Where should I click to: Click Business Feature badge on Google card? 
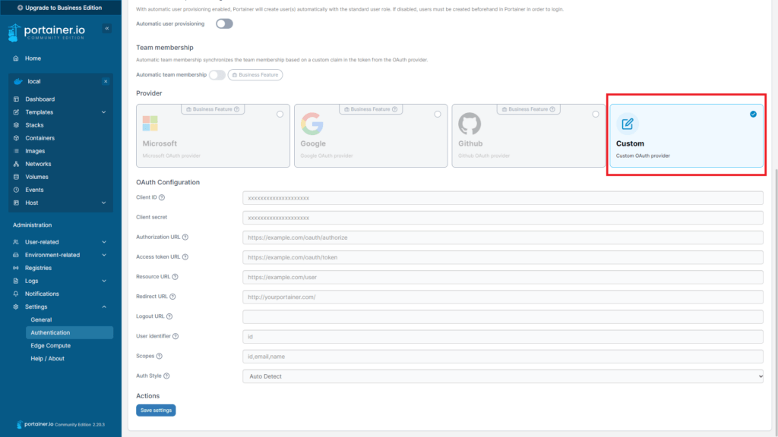pyautogui.click(x=371, y=109)
